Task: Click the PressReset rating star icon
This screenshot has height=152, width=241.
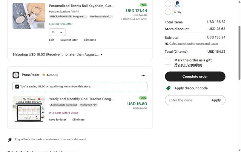Action: [44, 75]
